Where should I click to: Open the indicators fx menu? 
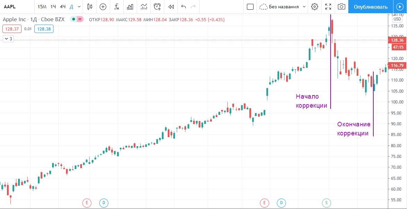pos(117,7)
